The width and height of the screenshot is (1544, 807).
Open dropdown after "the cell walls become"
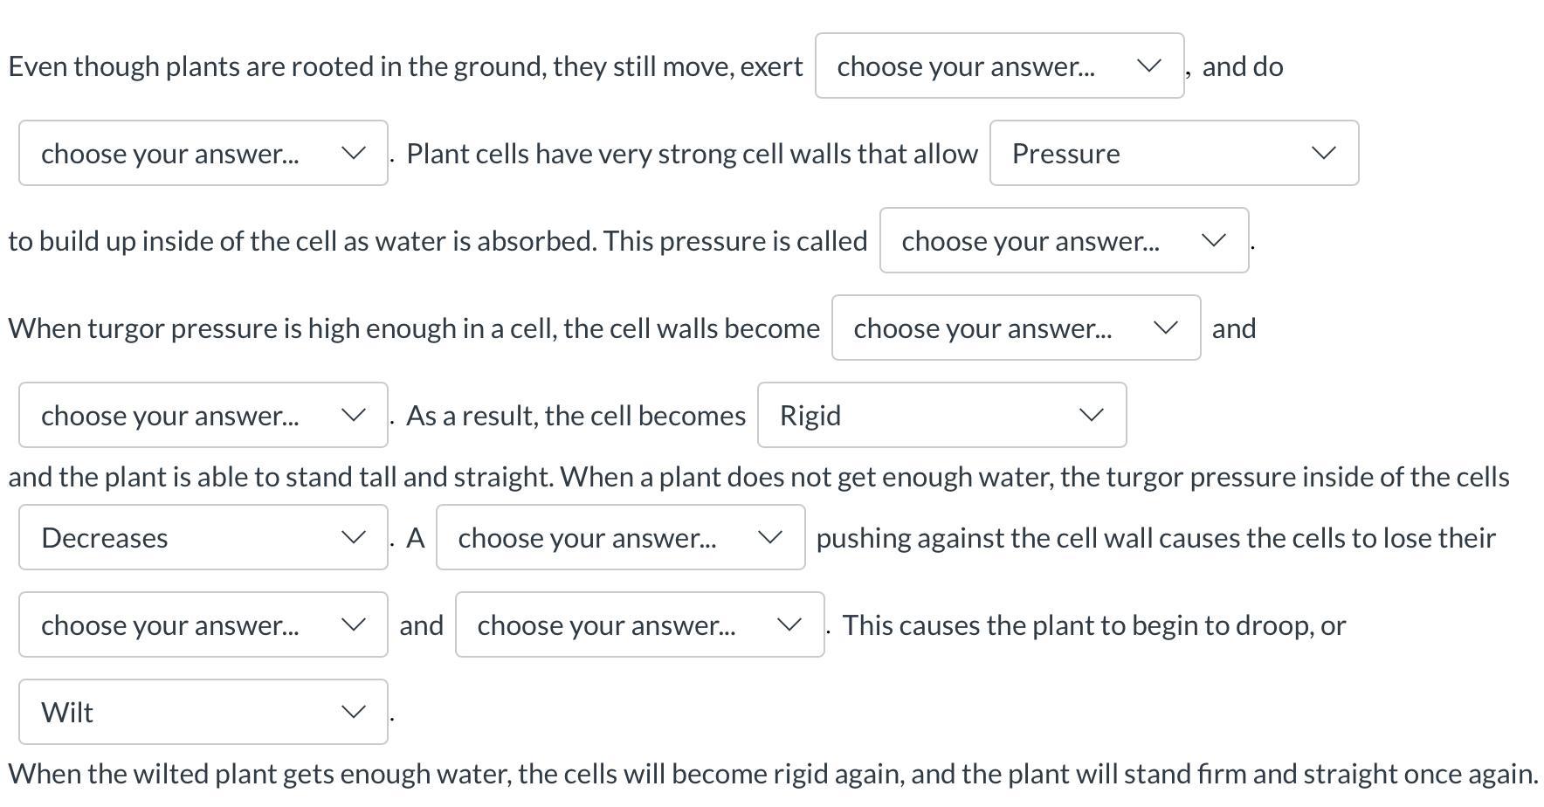tap(1015, 328)
